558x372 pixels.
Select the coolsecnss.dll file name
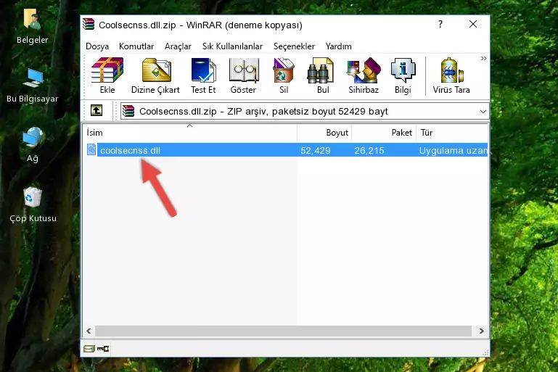[x=130, y=150]
